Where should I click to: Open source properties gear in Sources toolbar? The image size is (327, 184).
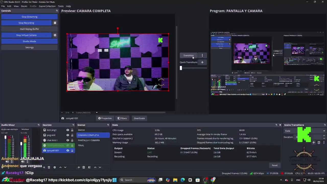coord(54,167)
